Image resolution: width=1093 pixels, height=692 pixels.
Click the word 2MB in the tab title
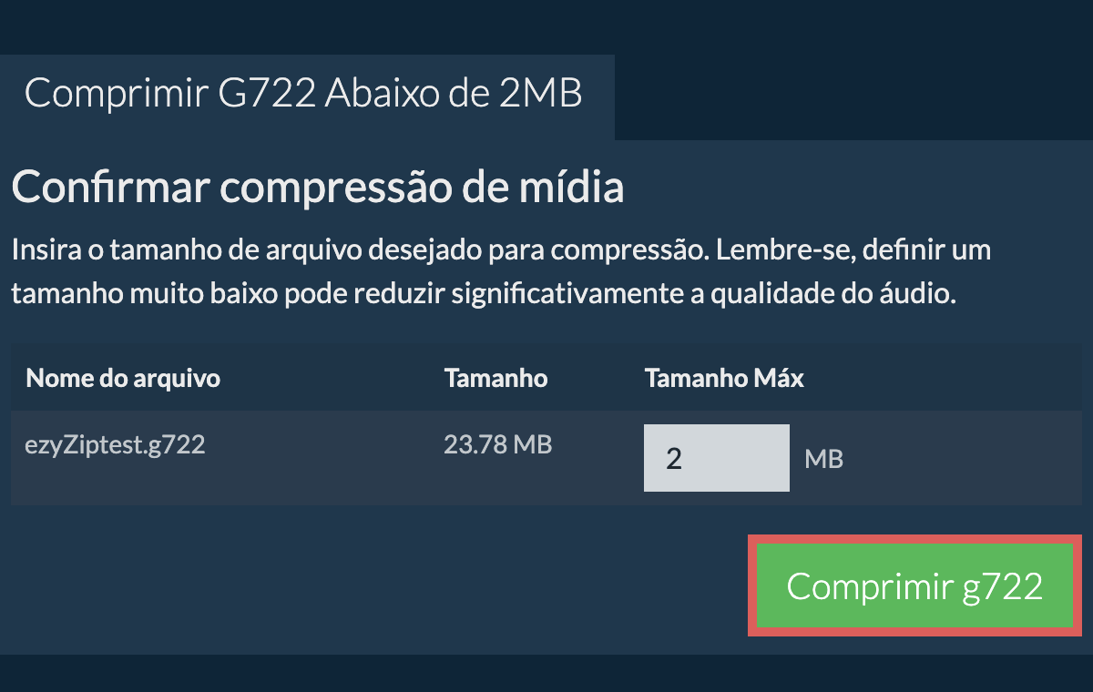coord(539,94)
